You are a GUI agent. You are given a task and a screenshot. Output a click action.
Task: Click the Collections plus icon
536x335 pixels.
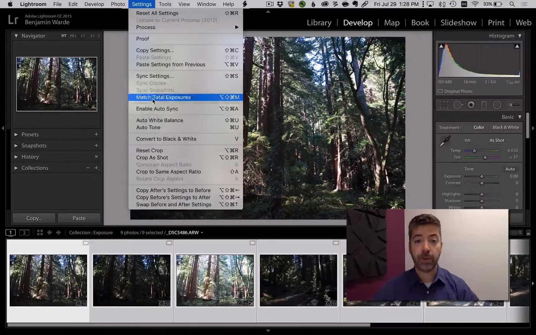96,168
